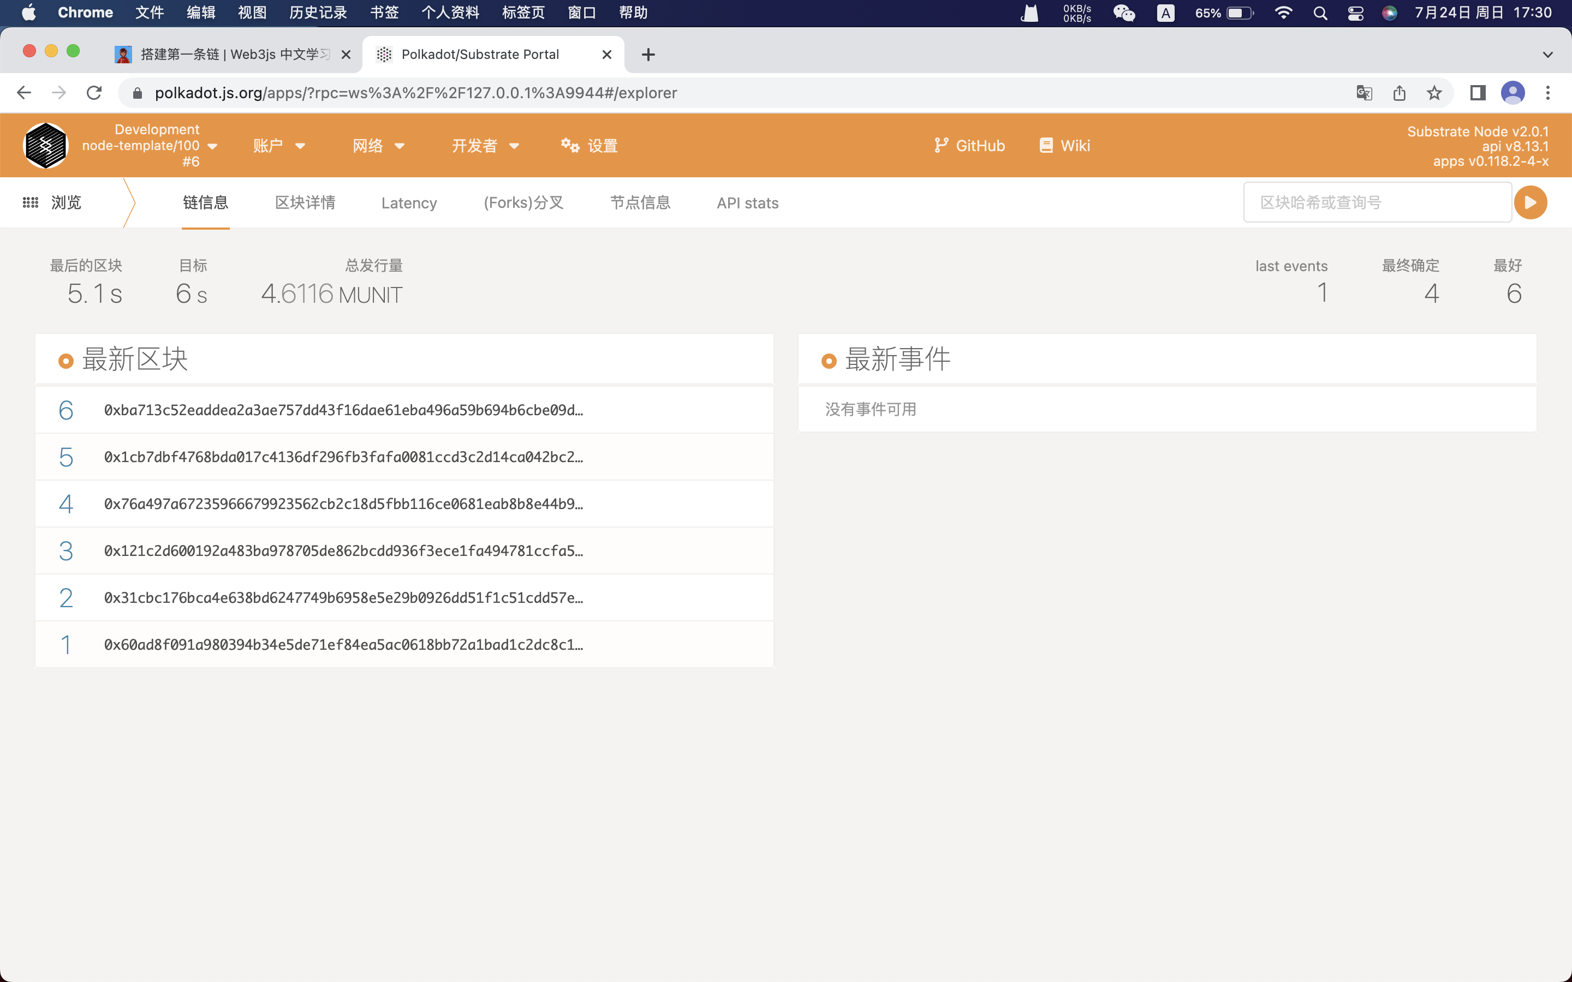Image resolution: width=1572 pixels, height=982 pixels.
Task: Switch to the Latency tab
Action: click(x=409, y=202)
